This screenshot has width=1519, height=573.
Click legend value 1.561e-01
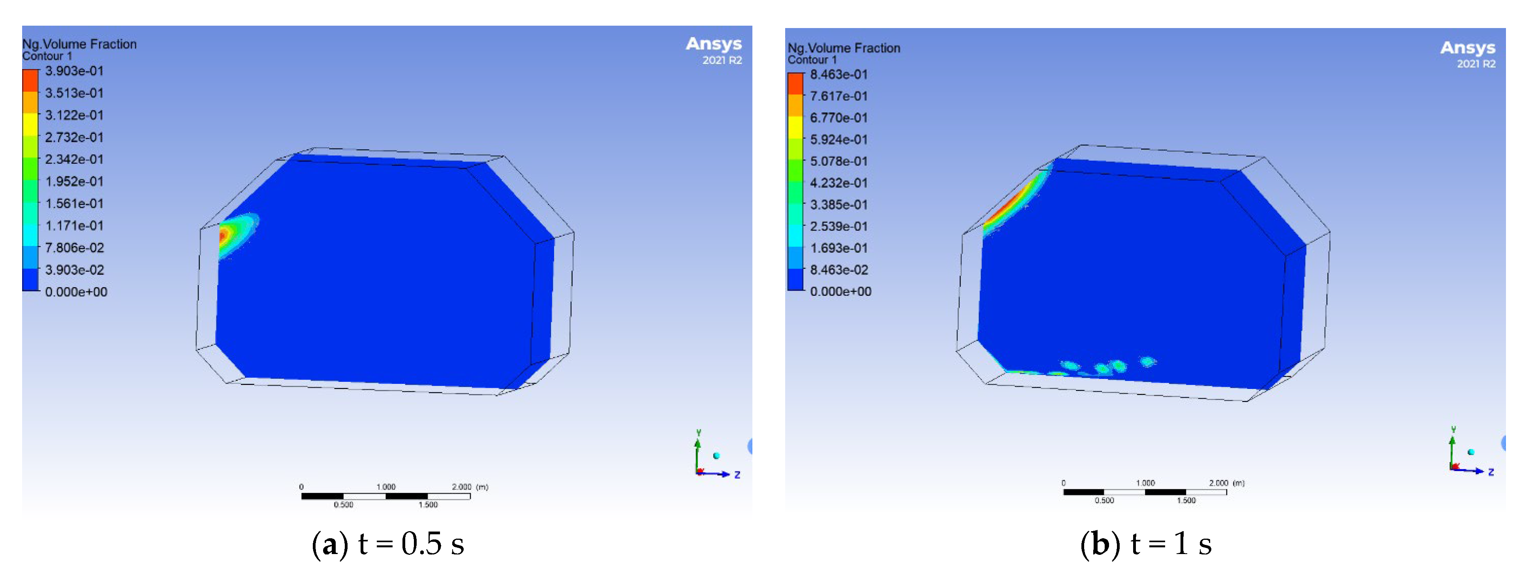click(74, 203)
